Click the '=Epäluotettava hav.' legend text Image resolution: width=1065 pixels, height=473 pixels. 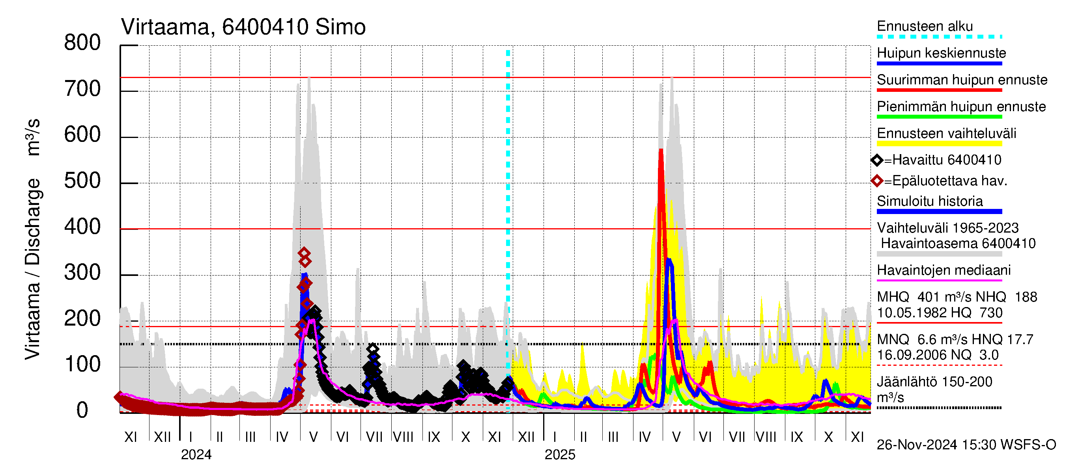click(945, 181)
